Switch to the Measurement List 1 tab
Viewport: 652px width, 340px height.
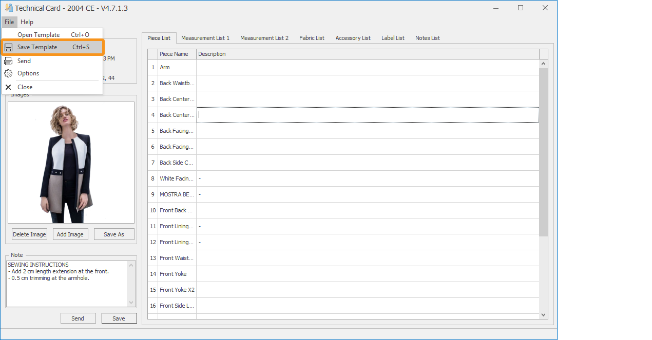pyautogui.click(x=205, y=38)
